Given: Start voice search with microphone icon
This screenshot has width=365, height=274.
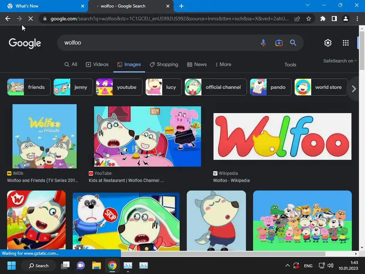Looking at the screenshot, I should (263, 43).
